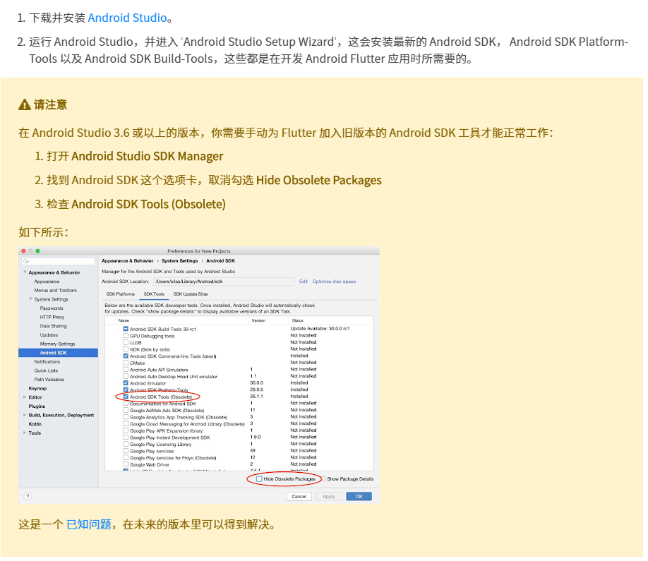Check the LLDB package checkbox

point(126,342)
